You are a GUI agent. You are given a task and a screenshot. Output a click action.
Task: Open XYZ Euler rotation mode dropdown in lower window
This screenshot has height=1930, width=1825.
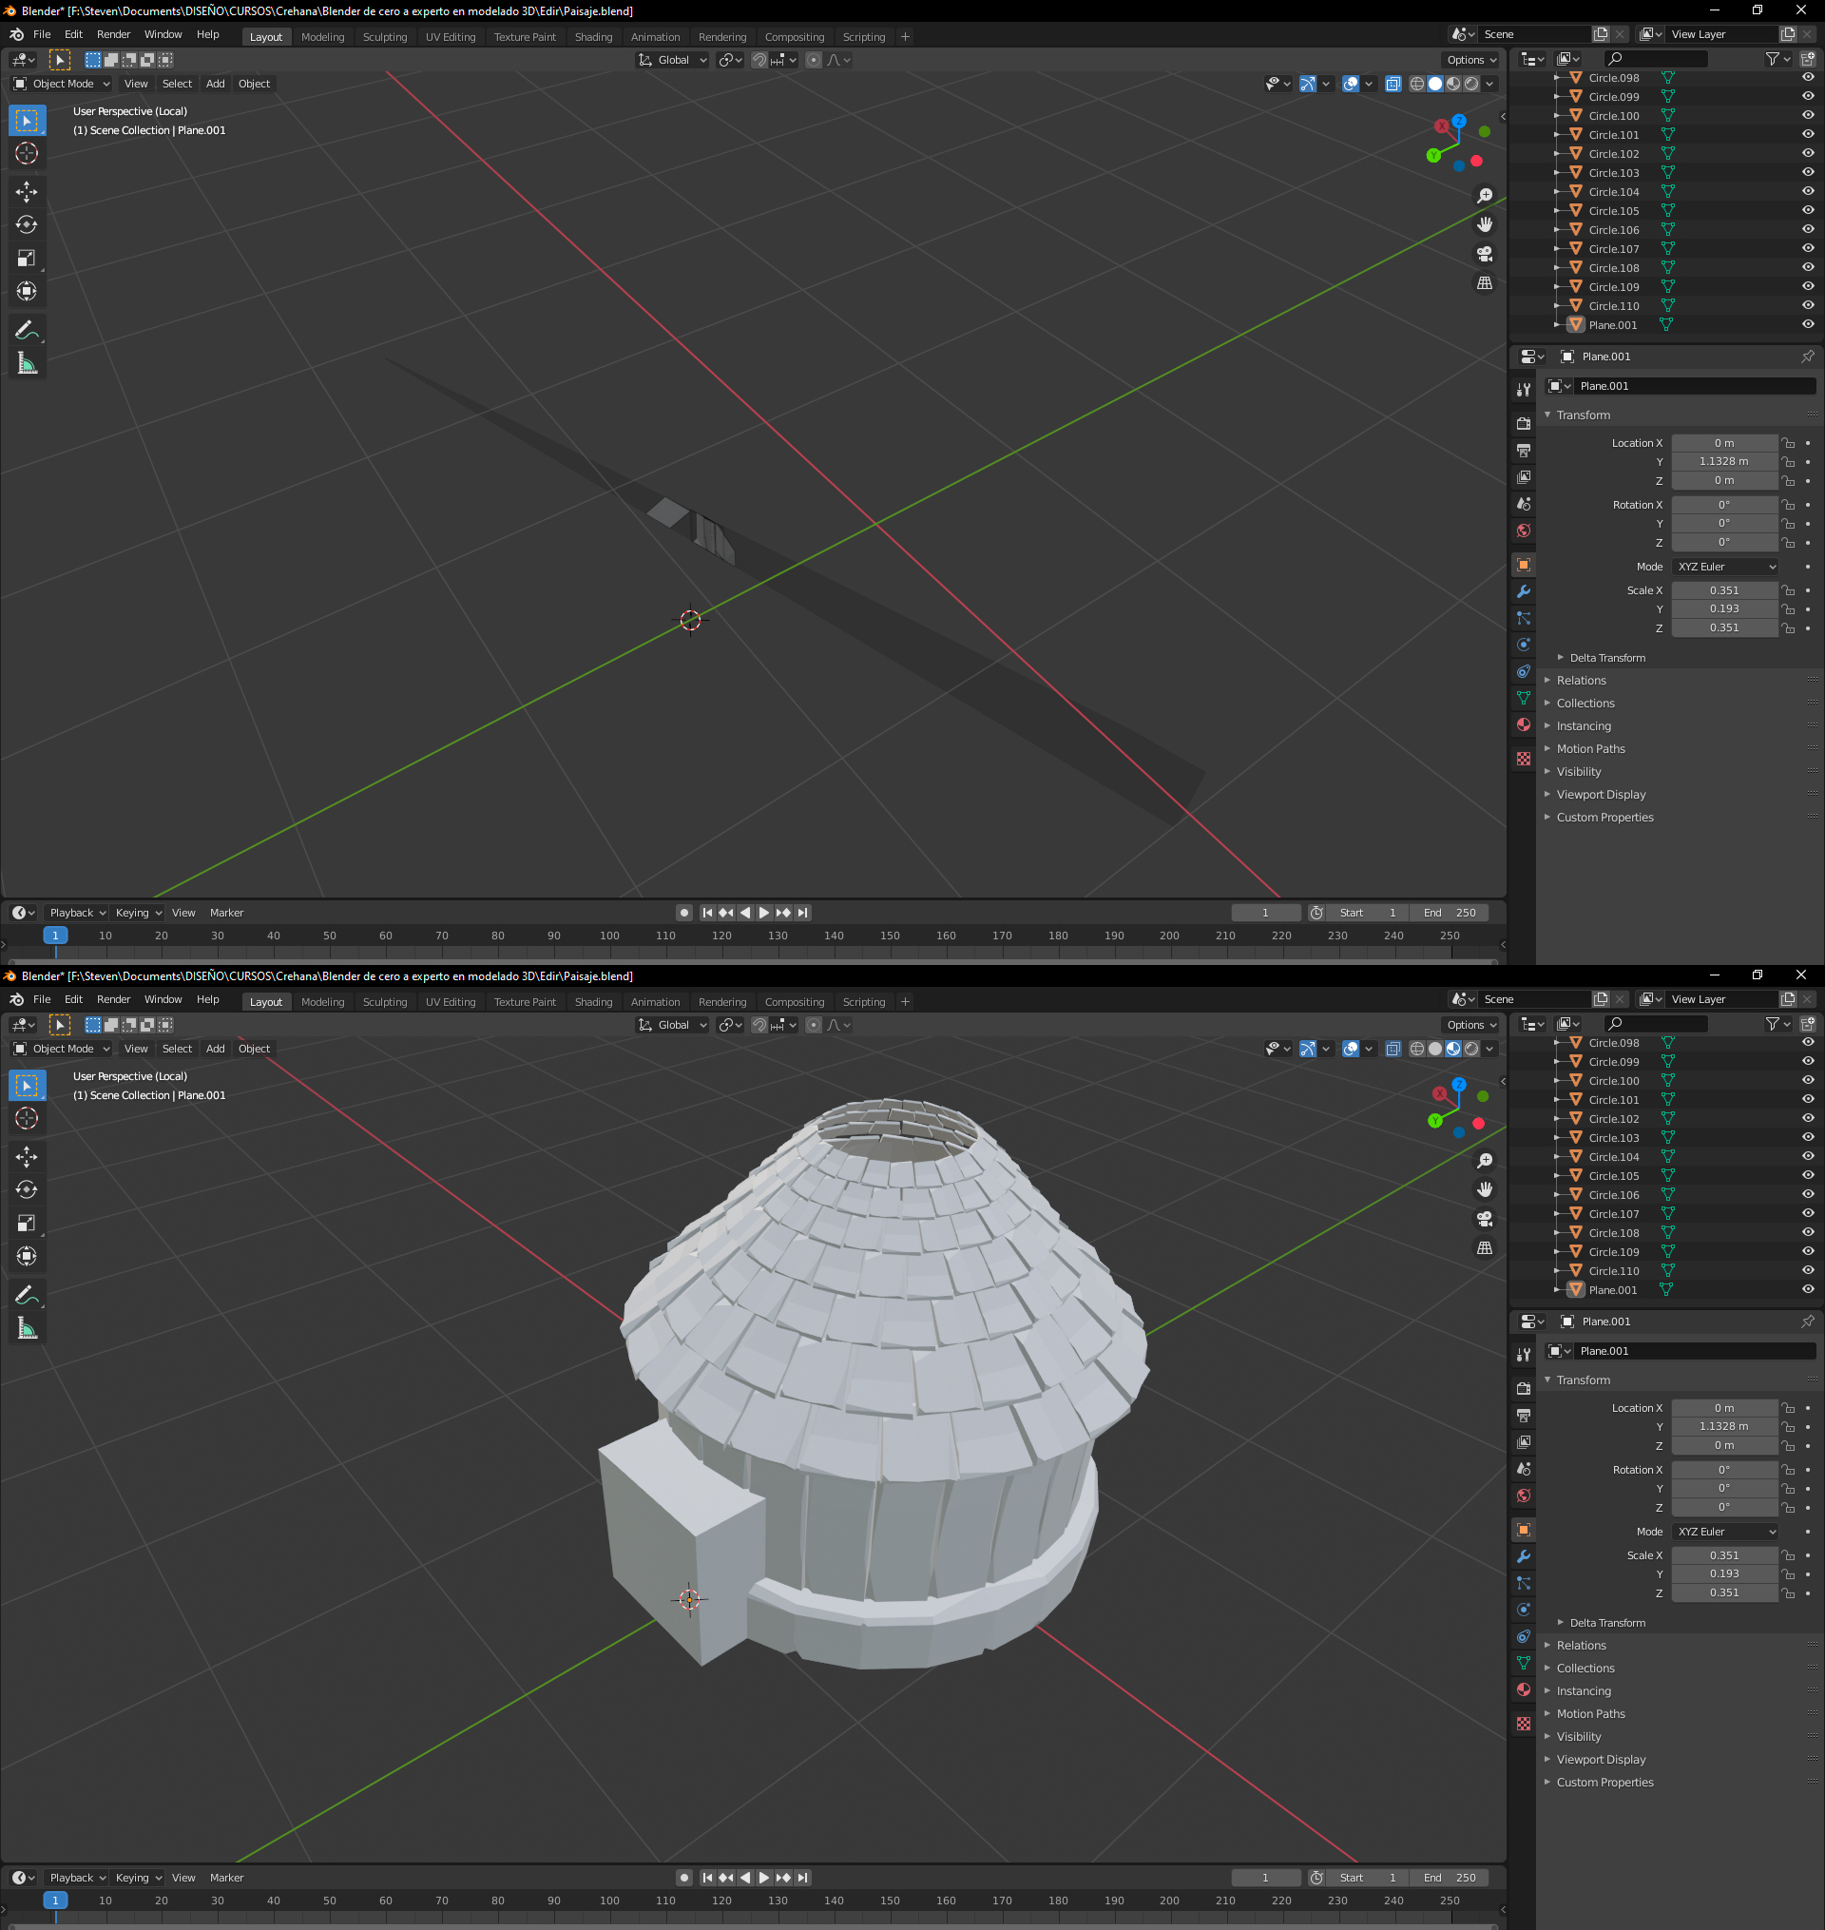(1726, 1531)
